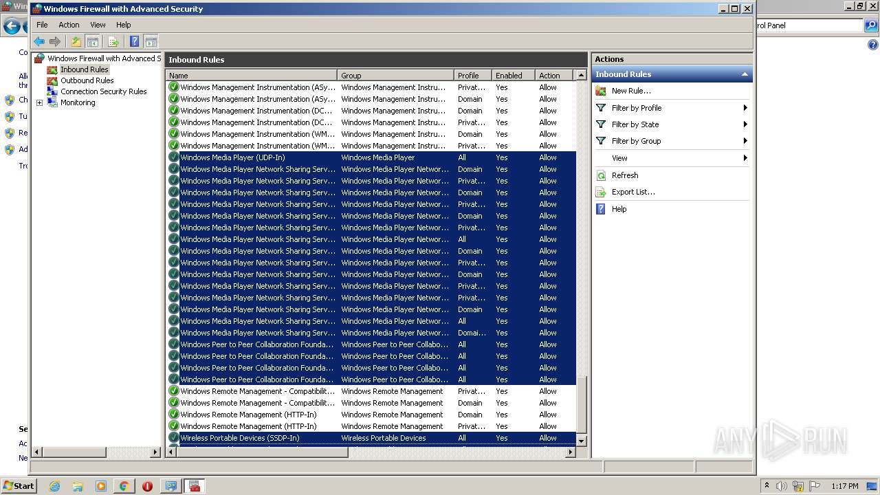Click the rule list horizontal scroll right arrow
Image resolution: width=880 pixels, height=495 pixels.
tap(570, 452)
